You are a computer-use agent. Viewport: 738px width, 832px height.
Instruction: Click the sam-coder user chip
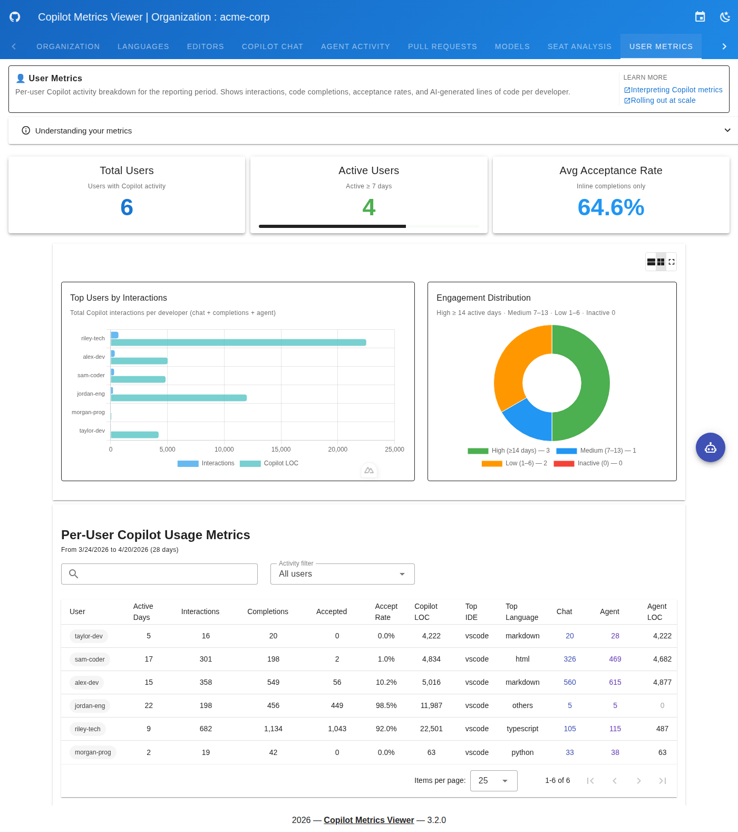pos(90,659)
